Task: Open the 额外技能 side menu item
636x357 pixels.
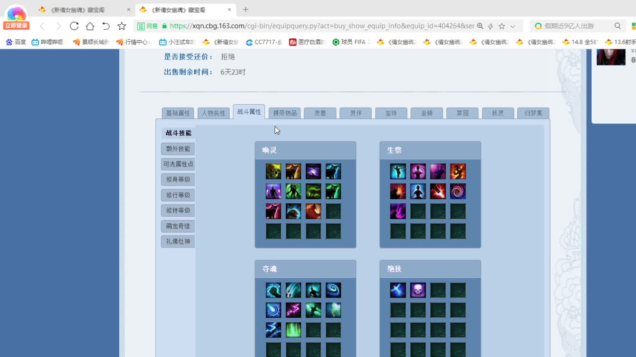Action: pyautogui.click(x=178, y=149)
